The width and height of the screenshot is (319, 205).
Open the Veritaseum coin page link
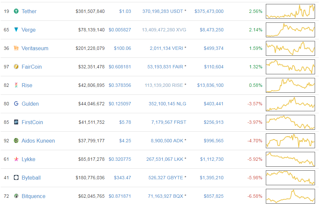[x=35, y=49]
